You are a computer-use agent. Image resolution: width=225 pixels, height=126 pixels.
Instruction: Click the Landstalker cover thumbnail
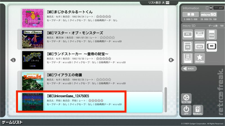pyautogui.click(x=33, y=60)
